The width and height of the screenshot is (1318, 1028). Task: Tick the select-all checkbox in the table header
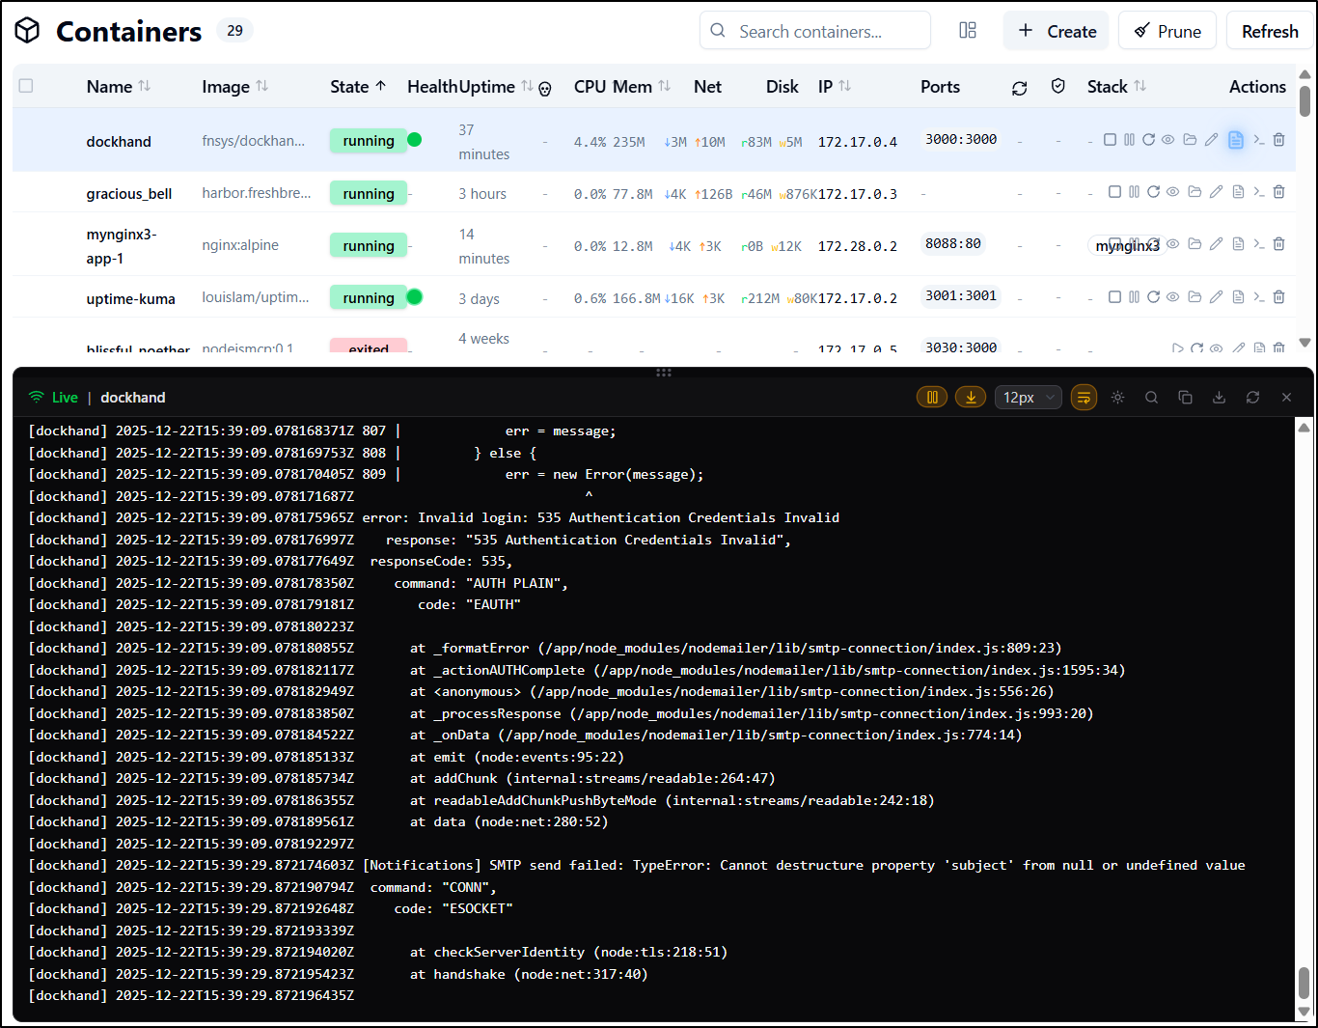[x=26, y=86]
